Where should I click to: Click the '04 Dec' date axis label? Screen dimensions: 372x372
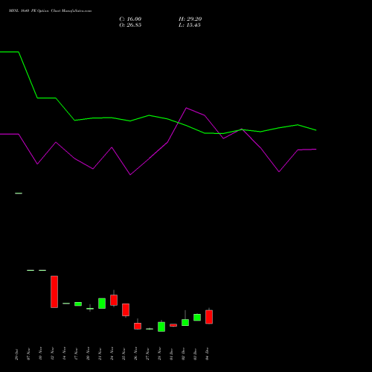(207, 354)
